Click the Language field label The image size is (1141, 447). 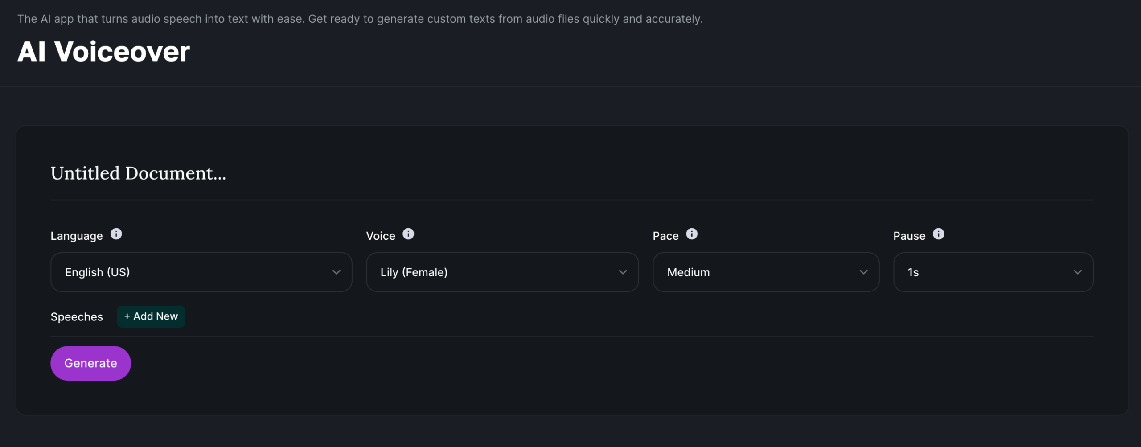tap(77, 236)
